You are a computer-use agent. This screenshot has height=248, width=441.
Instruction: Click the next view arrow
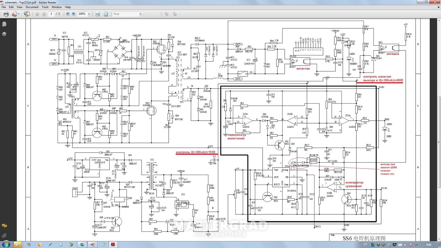click(175, 14)
